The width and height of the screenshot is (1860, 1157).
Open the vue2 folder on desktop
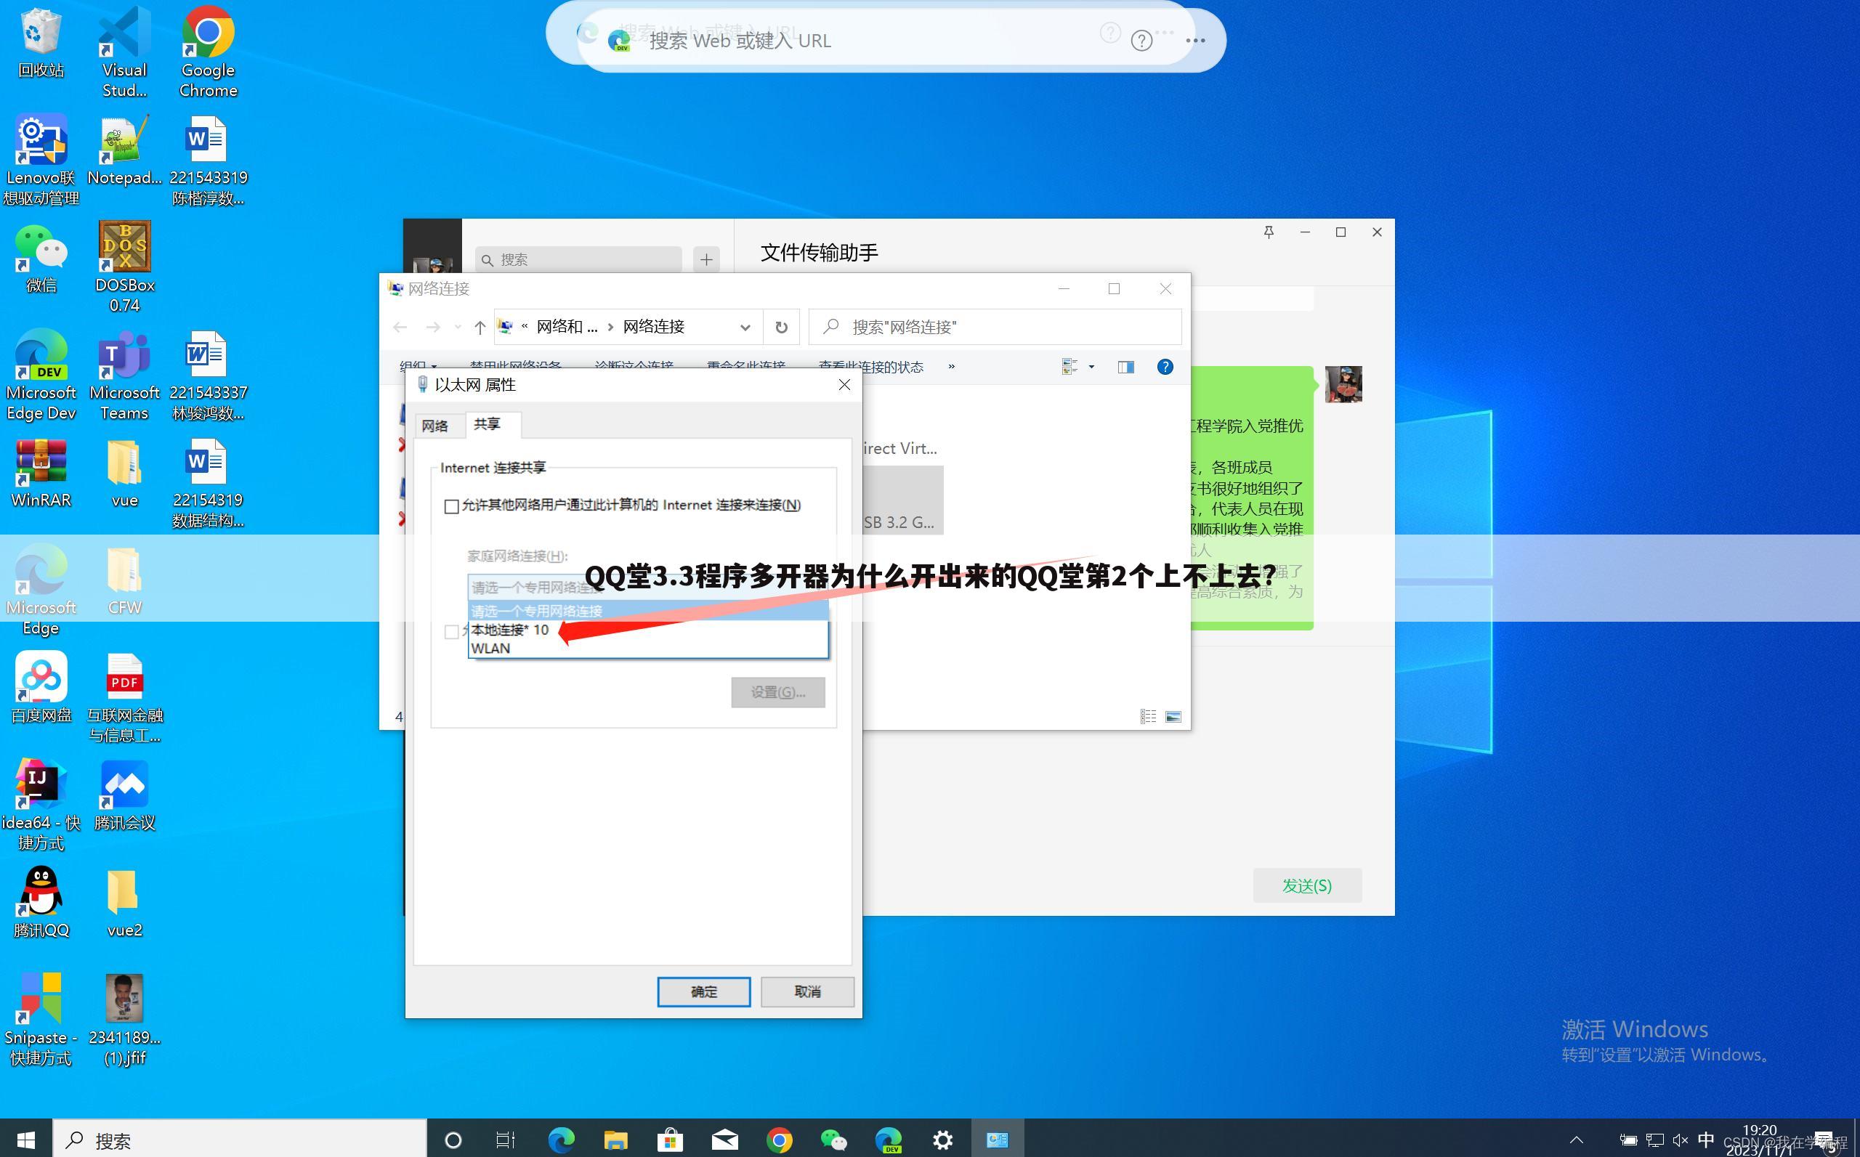[124, 902]
